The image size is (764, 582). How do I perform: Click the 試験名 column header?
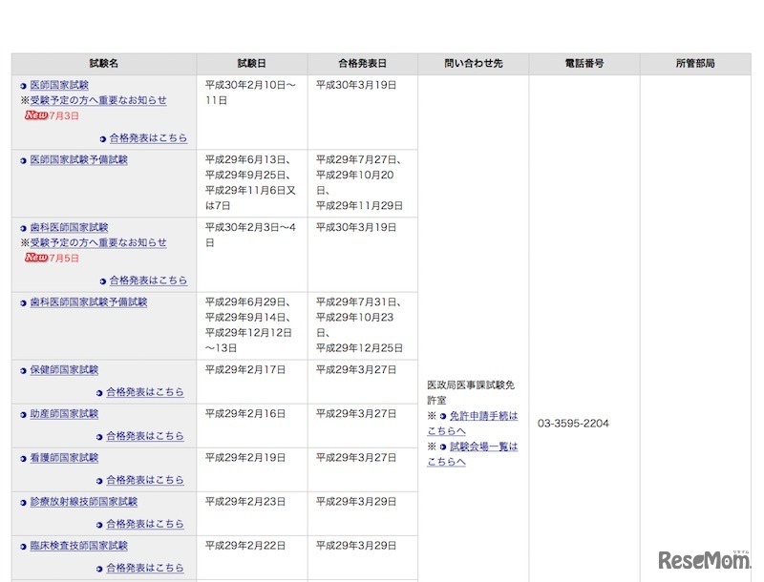pyautogui.click(x=103, y=63)
